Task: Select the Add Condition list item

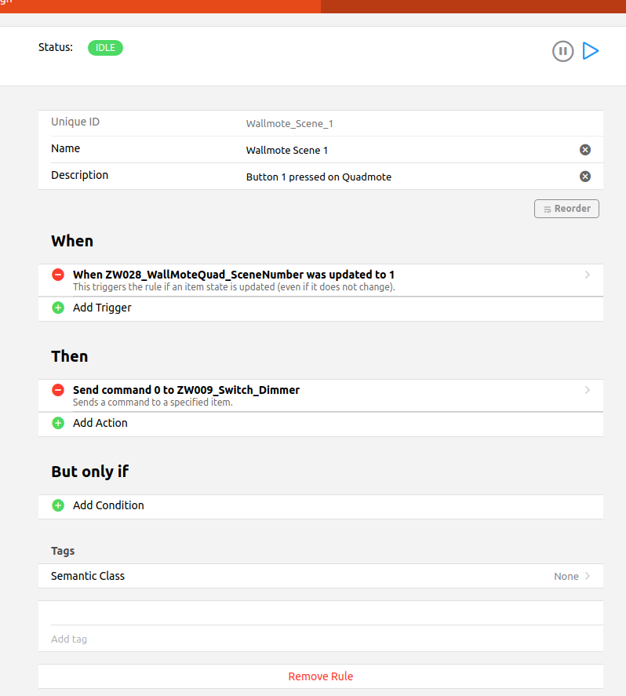Action: [x=108, y=505]
